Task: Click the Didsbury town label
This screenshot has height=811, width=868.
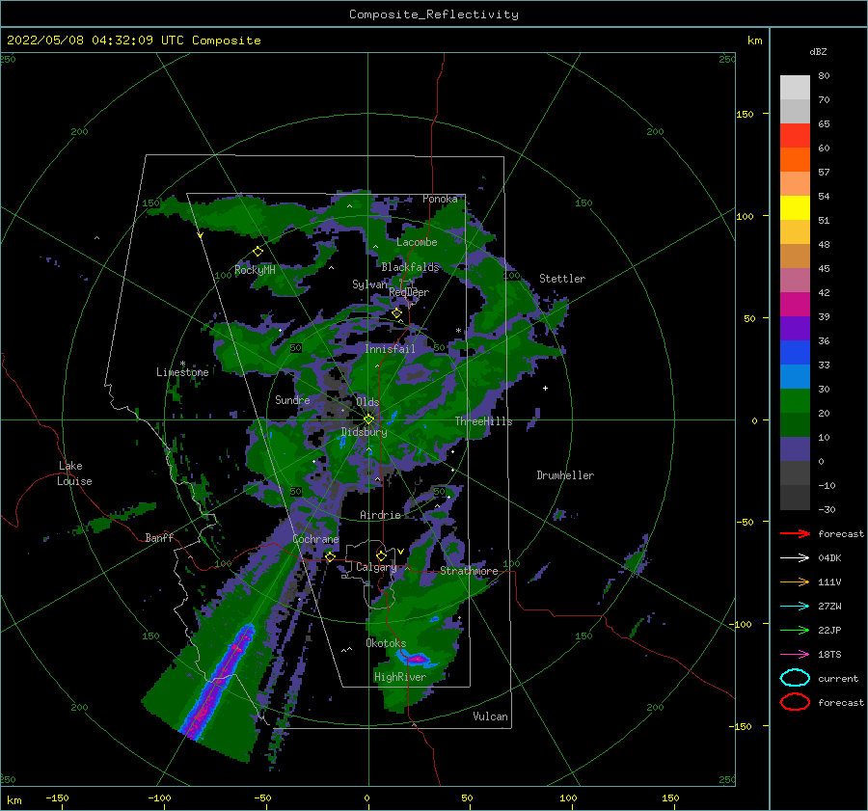Action: pos(364,432)
